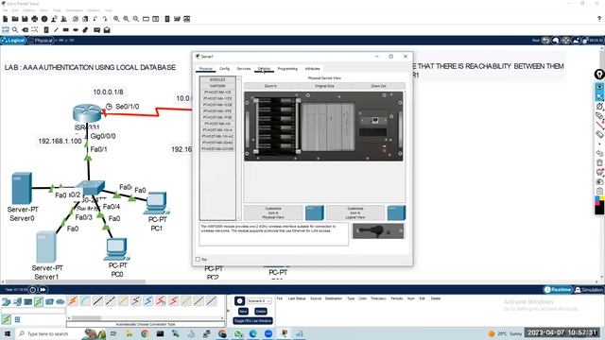Choose the Select tool icon
This screenshot has width=605, height=340.
[x=6, y=29]
